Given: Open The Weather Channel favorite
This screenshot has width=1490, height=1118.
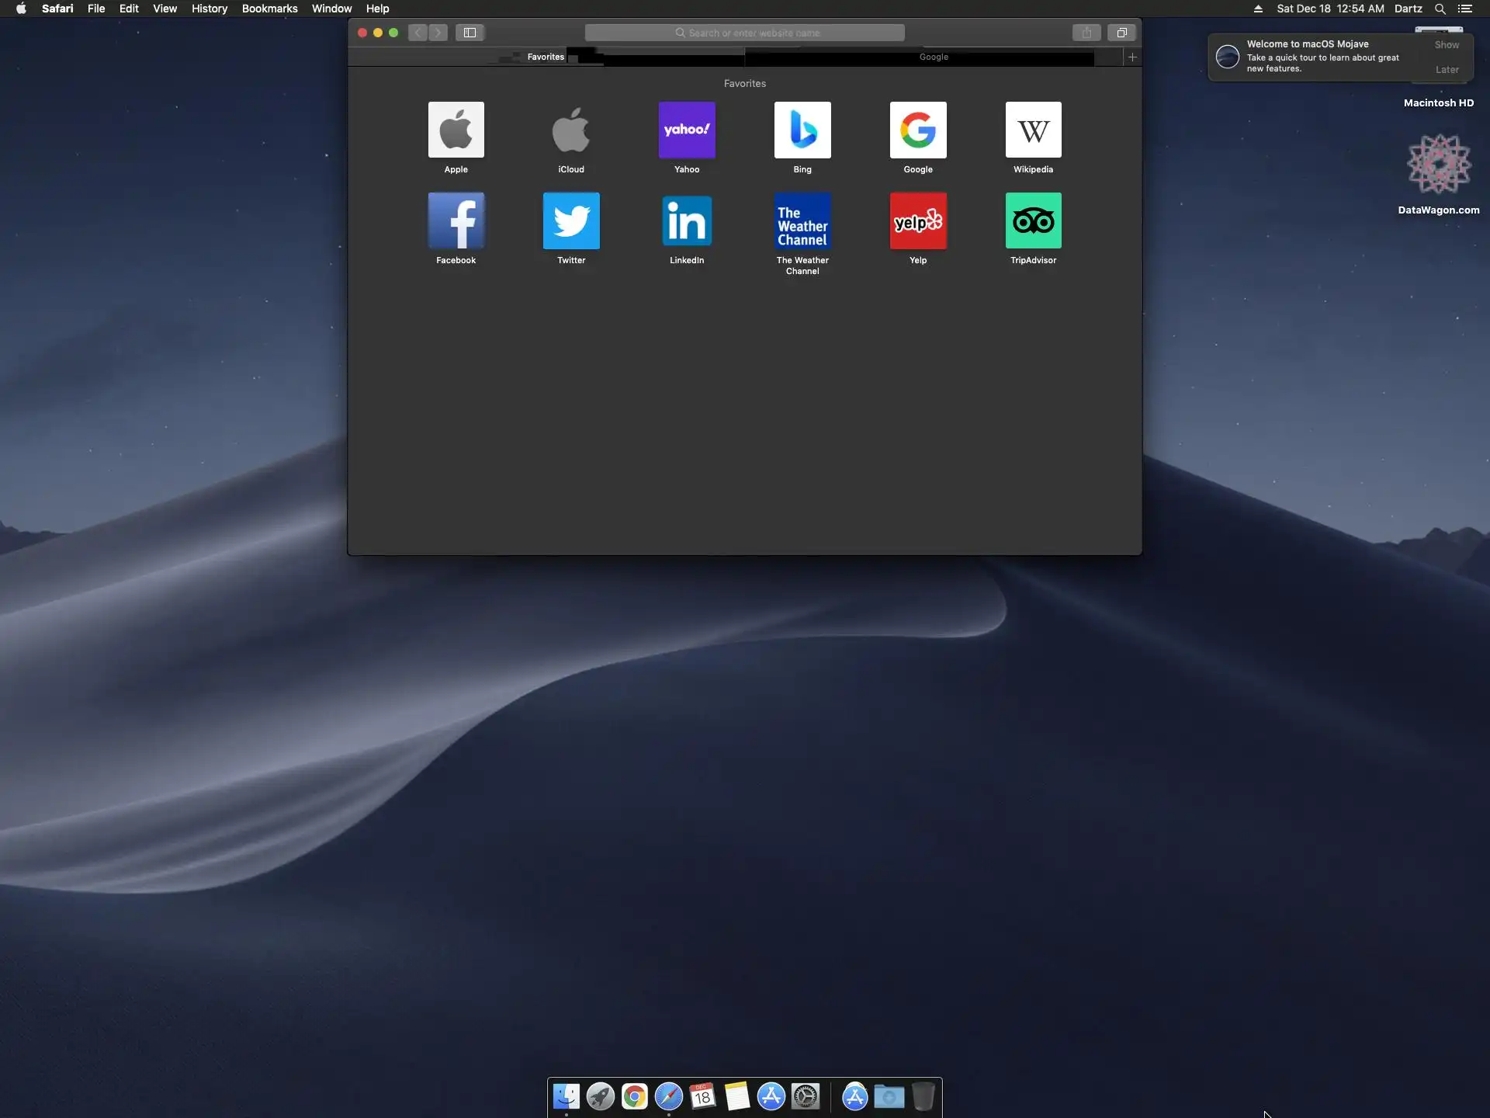Looking at the screenshot, I should coord(802,221).
